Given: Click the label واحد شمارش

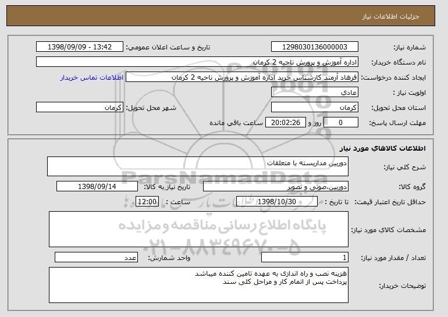Looking at the screenshot, I should 169,258.
